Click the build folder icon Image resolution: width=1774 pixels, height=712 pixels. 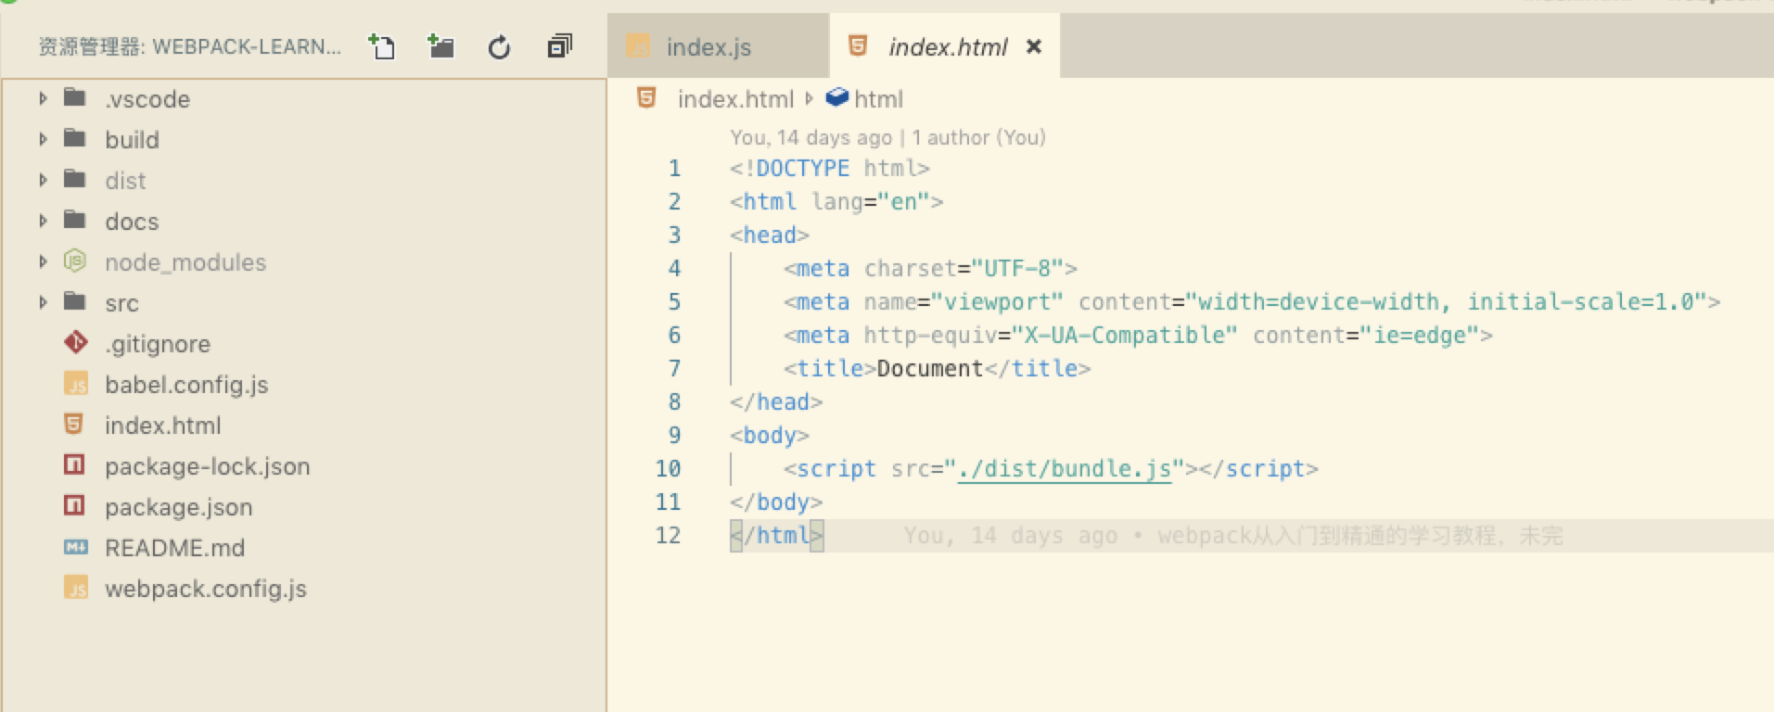click(x=75, y=138)
